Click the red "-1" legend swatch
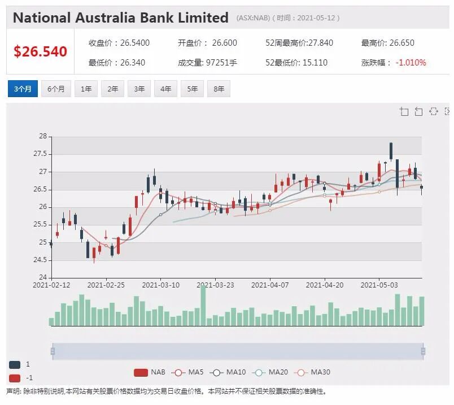Image resolution: width=454 pixels, height=405 pixels. click(x=15, y=378)
